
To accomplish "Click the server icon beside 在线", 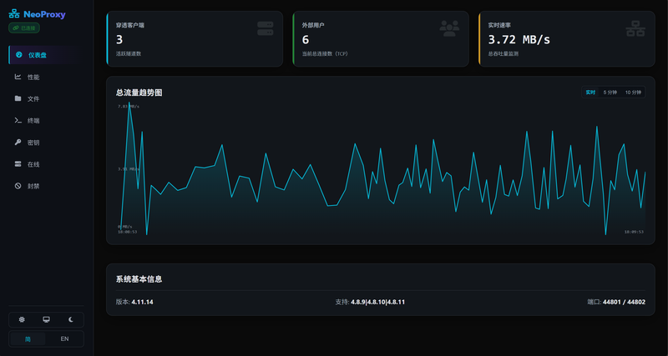I will (18, 163).
